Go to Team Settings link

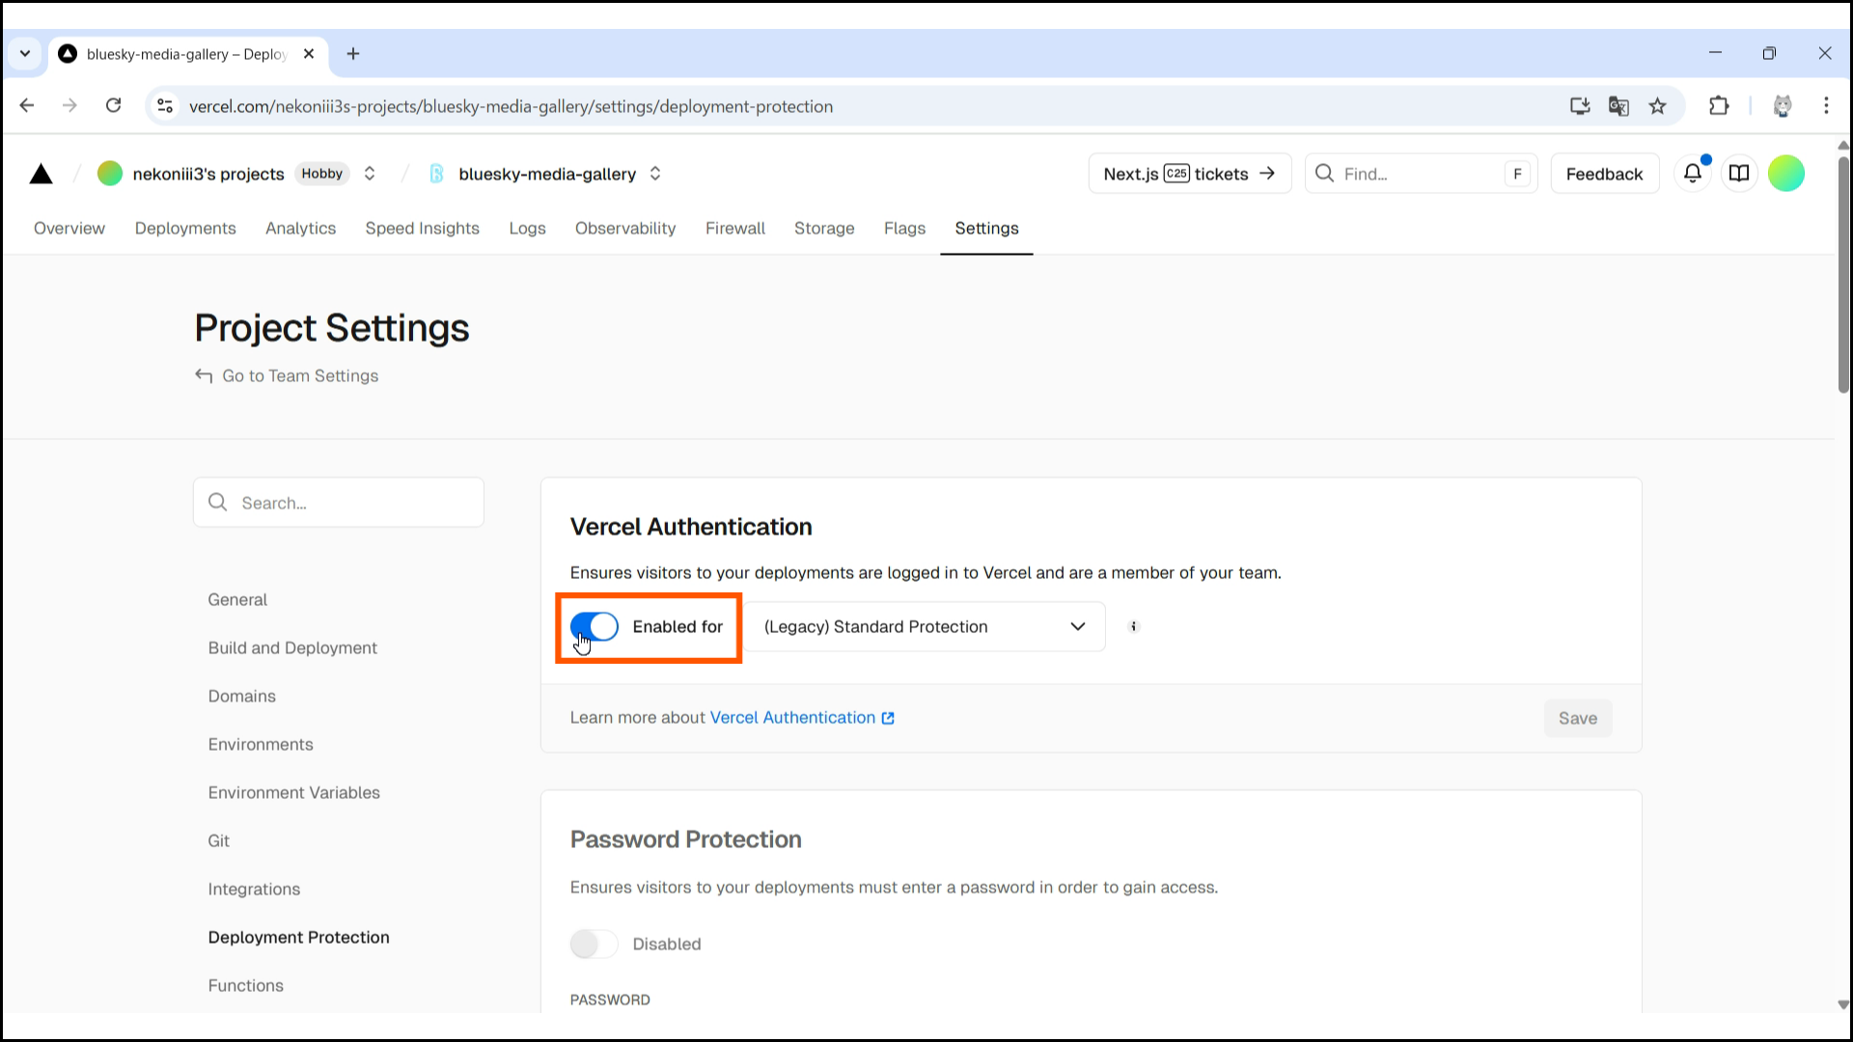point(299,376)
